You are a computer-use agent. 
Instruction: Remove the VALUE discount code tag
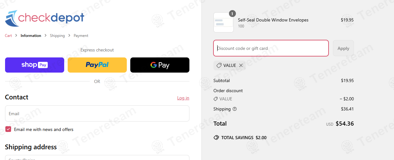point(241,65)
